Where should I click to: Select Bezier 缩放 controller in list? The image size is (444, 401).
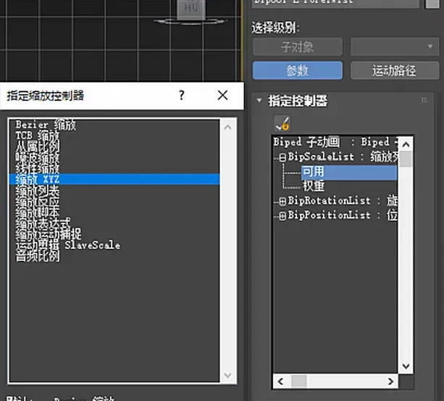(45, 125)
